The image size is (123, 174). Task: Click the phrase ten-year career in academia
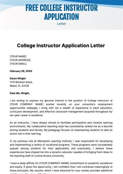click(x=26, y=115)
